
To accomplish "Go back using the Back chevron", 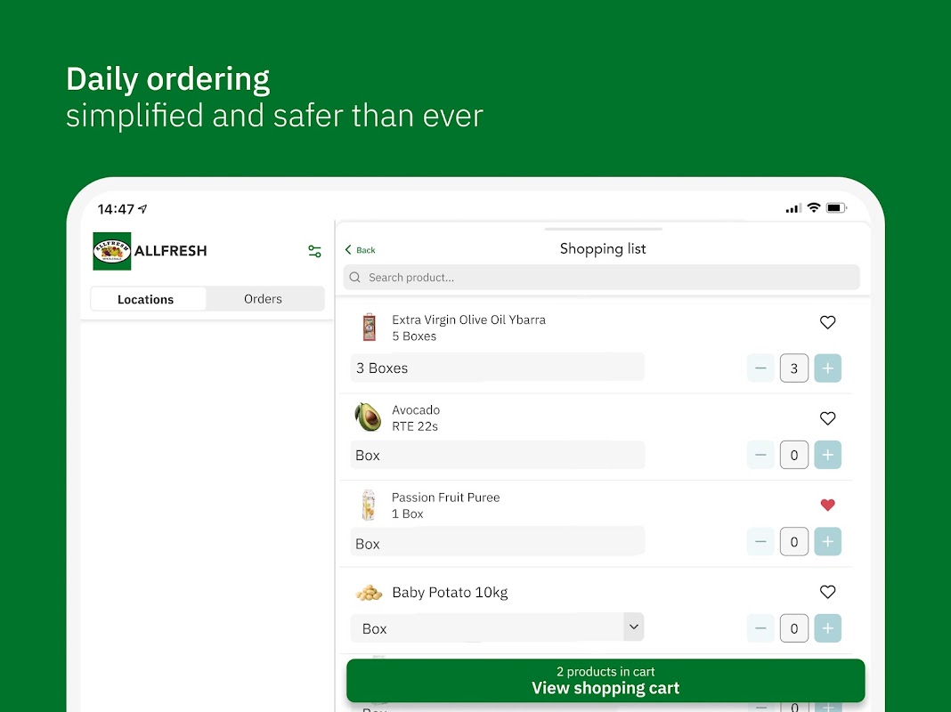I will [x=360, y=250].
